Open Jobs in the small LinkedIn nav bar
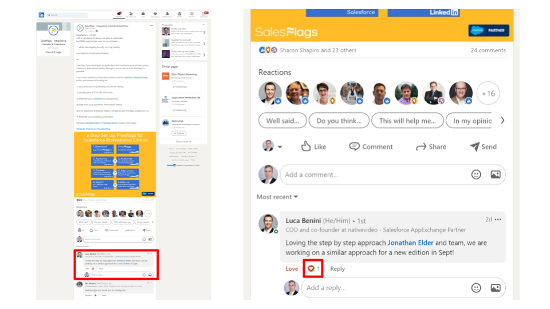 (x=143, y=15)
